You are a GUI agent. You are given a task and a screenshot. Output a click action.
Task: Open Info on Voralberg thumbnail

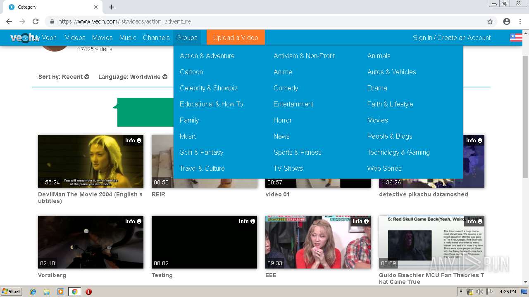tap(133, 221)
